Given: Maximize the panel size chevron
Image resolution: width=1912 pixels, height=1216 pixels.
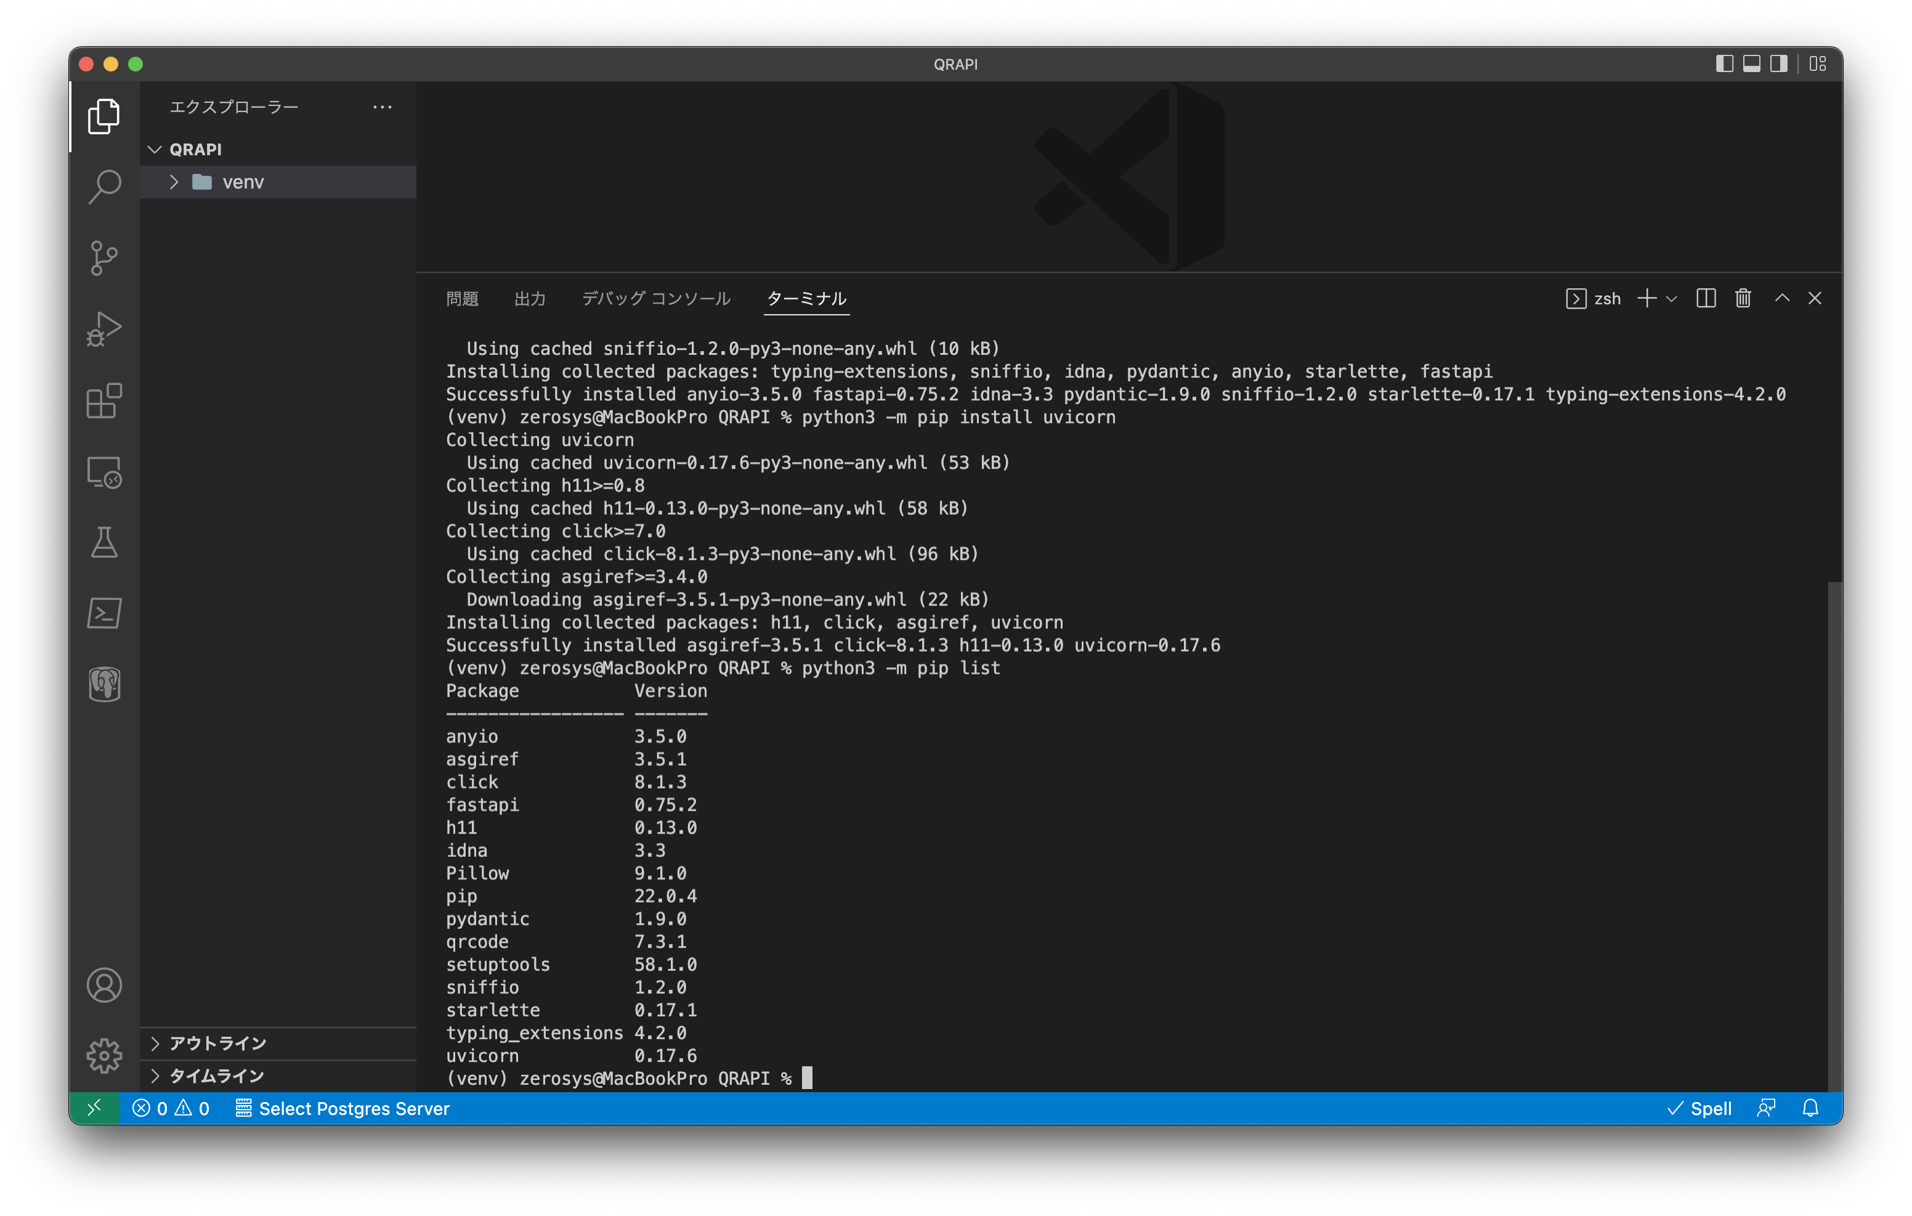Looking at the screenshot, I should point(1783,299).
